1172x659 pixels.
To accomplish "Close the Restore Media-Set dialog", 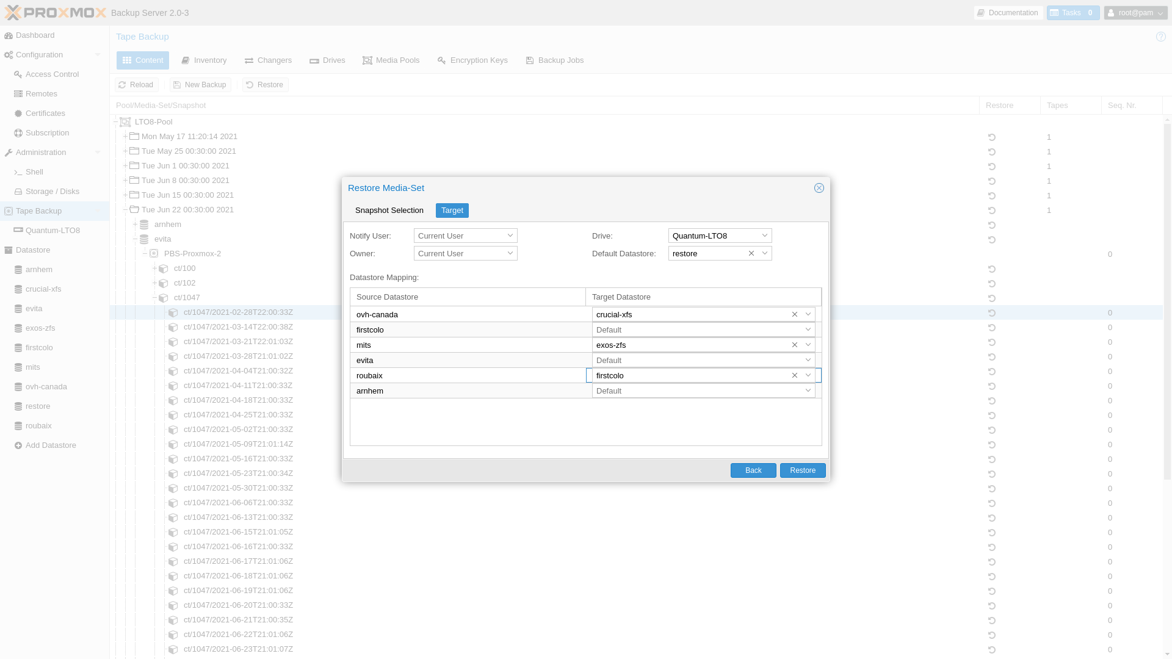I will (819, 188).
